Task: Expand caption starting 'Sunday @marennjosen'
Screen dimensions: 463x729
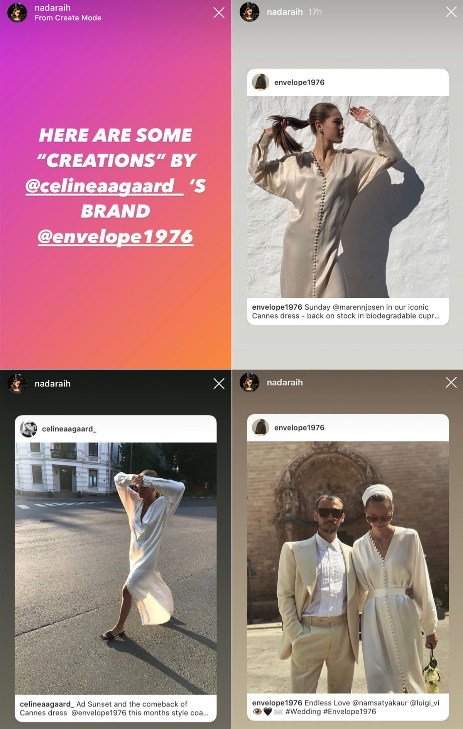Action: point(346,311)
